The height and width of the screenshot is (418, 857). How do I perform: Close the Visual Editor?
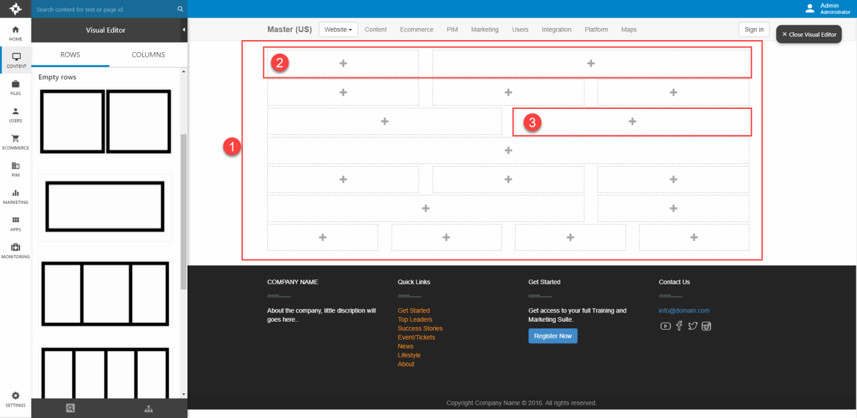pos(809,34)
